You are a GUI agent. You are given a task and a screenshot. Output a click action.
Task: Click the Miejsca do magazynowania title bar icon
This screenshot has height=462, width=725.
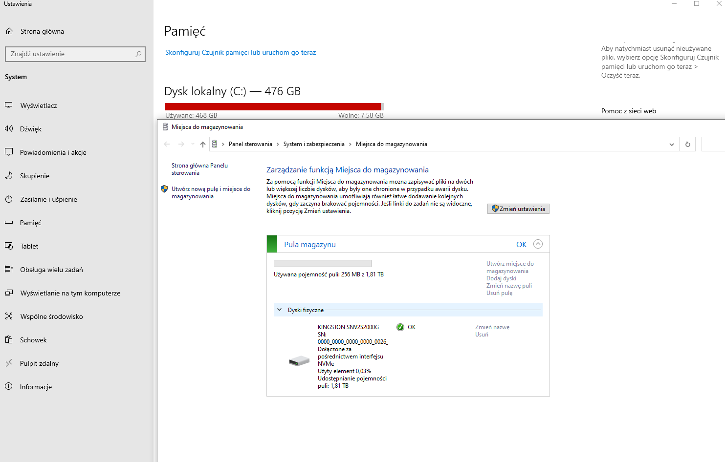tap(165, 127)
